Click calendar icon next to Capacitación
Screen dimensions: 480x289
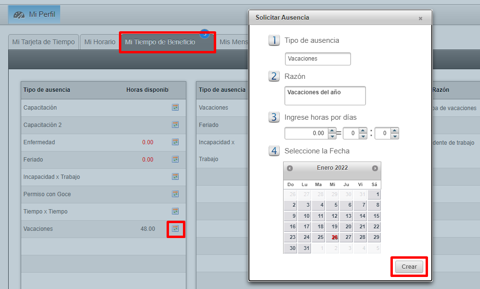(175, 107)
